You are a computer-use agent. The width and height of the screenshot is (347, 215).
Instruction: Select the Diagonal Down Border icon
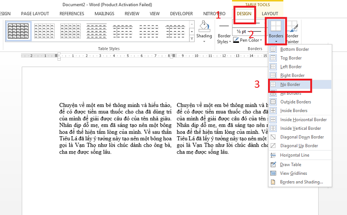pos(273,137)
